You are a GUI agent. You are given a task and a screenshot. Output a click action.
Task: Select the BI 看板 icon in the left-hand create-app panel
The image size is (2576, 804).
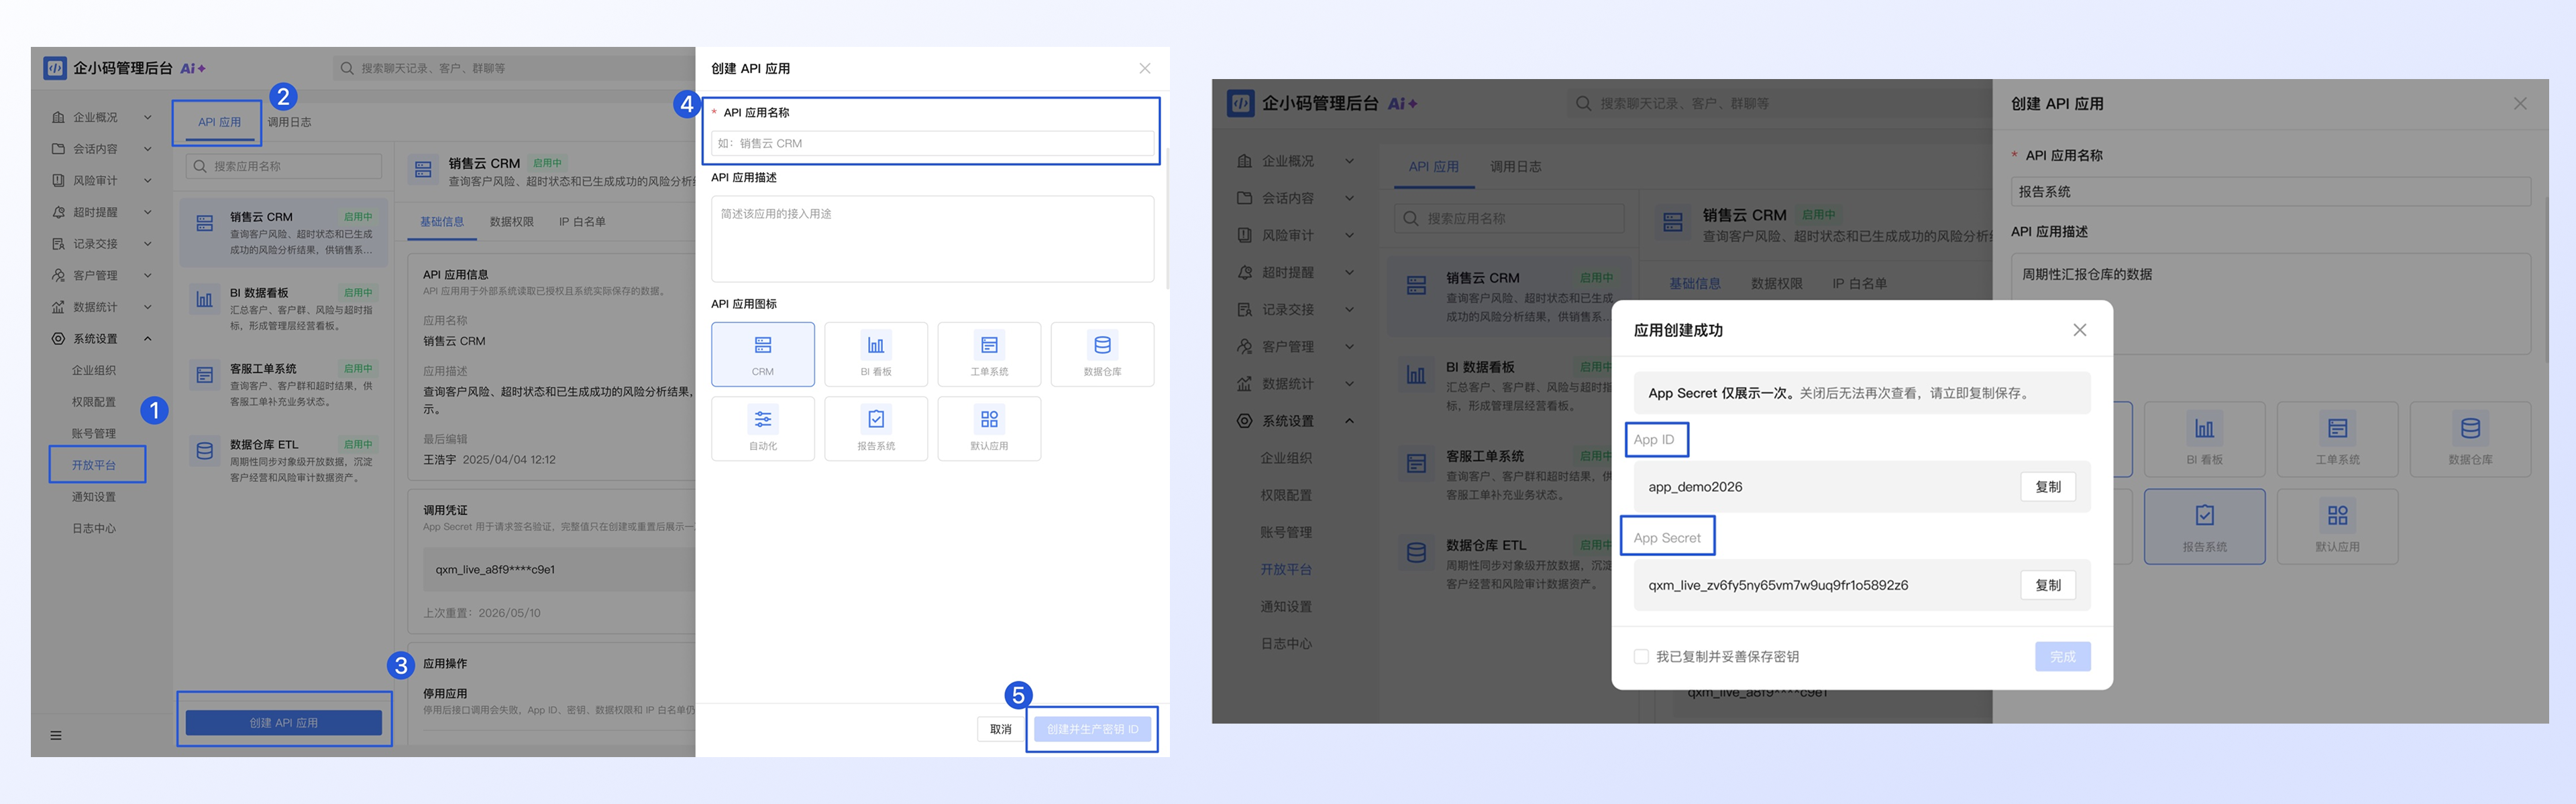point(876,354)
